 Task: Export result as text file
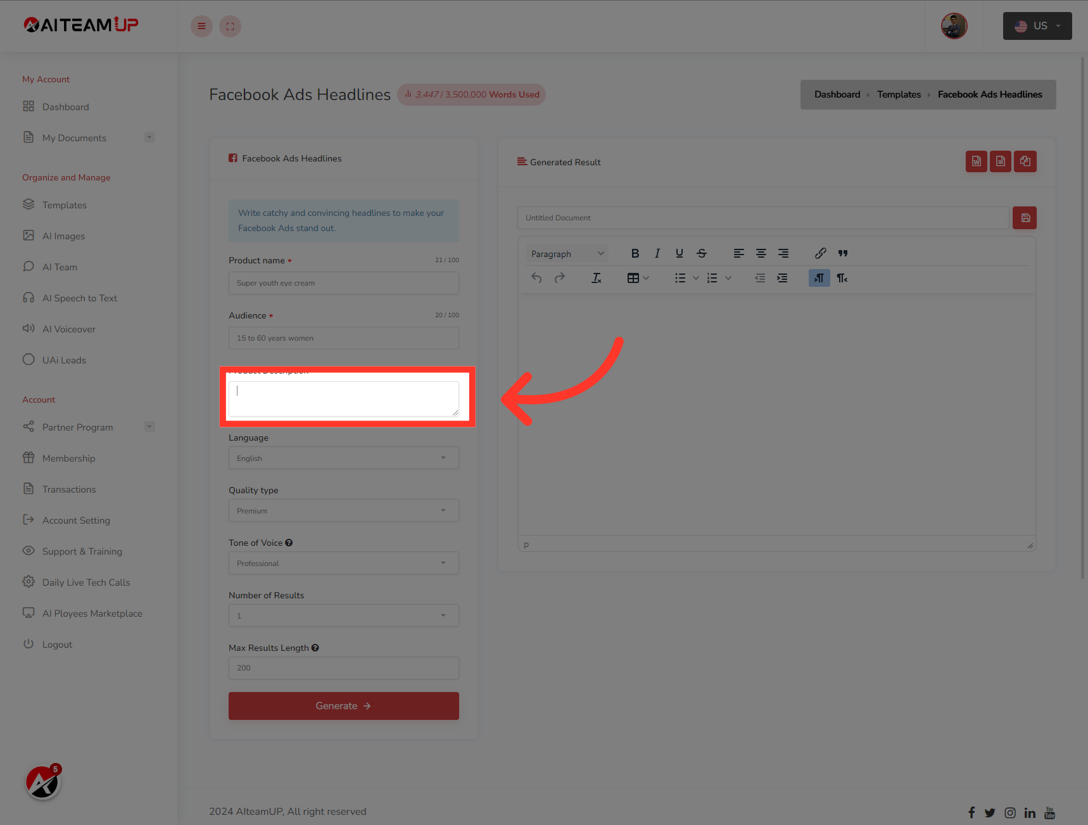(1001, 161)
